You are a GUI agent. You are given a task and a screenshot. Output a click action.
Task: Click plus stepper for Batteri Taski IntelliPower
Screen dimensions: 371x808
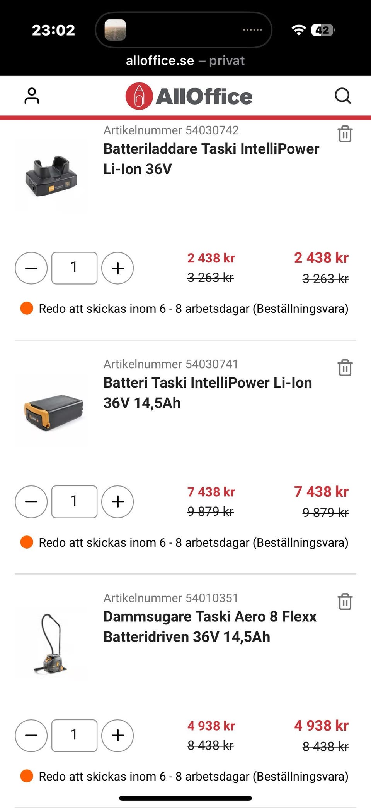(x=118, y=502)
